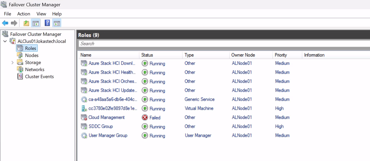Click High priority for cc3780e02fe role
370x161 pixels.
pos(279,108)
